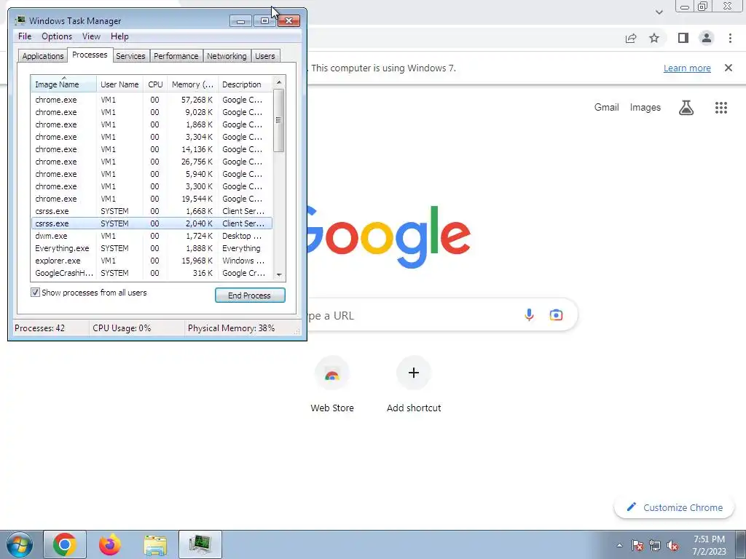Image resolution: width=746 pixels, height=559 pixels.
Task: Click the process list scrollbar thumb
Action: click(x=279, y=120)
